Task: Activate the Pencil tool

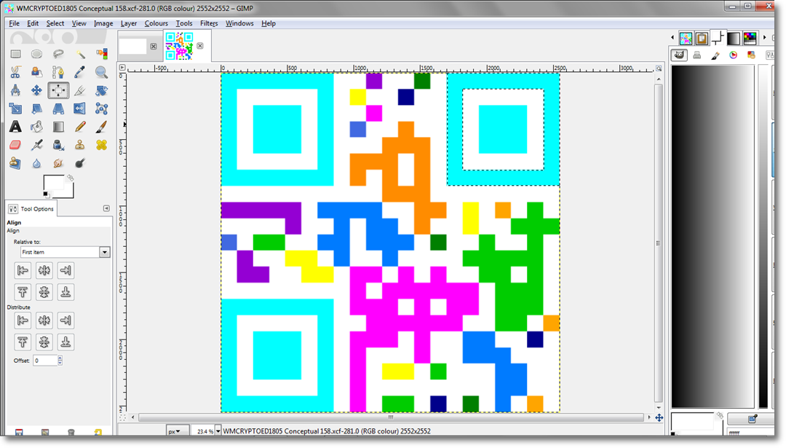Action: [x=80, y=127]
